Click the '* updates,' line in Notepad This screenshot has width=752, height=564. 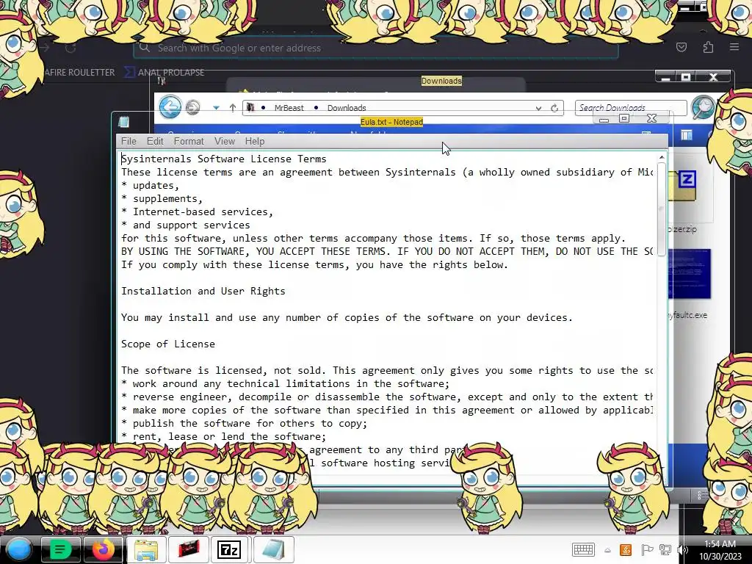pos(150,185)
